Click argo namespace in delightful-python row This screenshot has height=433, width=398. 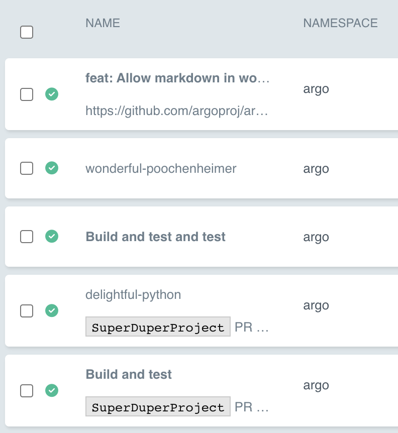pyautogui.click(x=316, y=305)
